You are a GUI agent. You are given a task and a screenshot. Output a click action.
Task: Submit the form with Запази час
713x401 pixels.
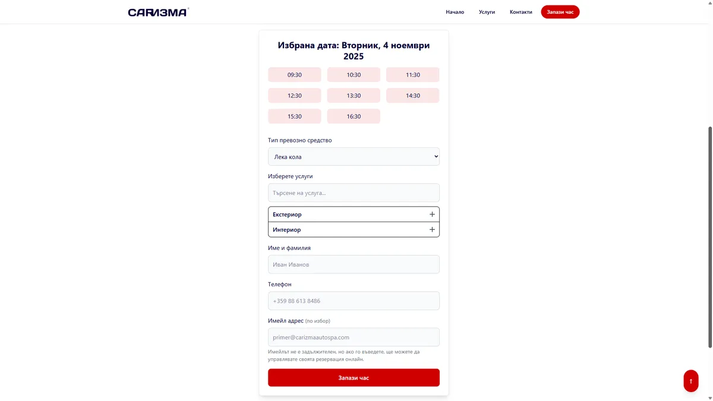coord(354,378)
